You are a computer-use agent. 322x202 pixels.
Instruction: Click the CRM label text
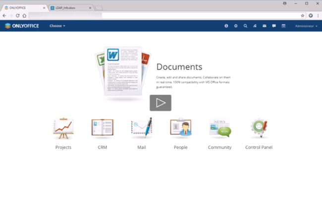(x=102, y=147)
